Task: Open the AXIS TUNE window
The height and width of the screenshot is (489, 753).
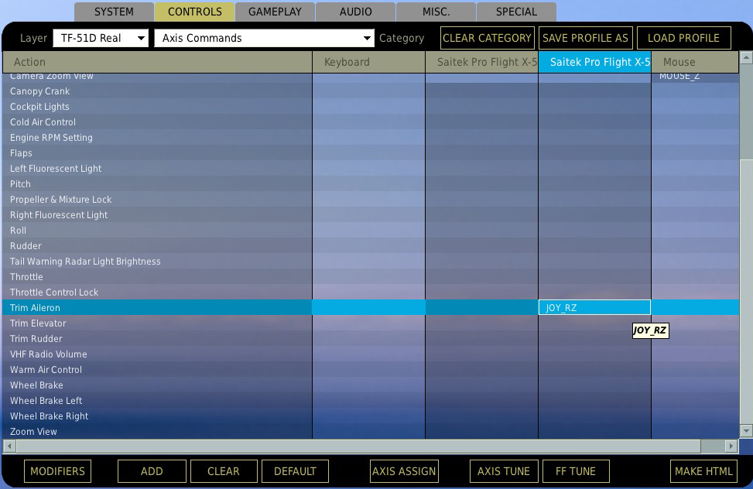Action: 504,470
